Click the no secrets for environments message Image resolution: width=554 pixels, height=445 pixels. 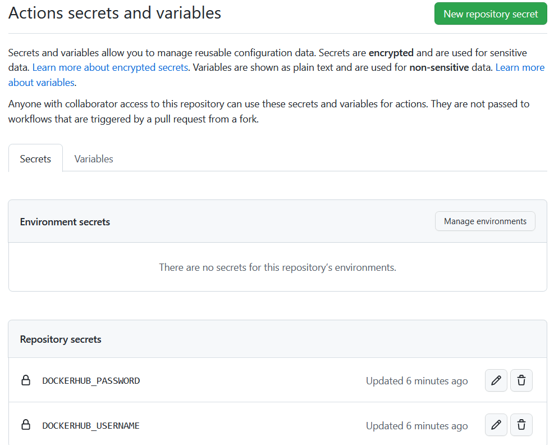[x=278, y=267]
